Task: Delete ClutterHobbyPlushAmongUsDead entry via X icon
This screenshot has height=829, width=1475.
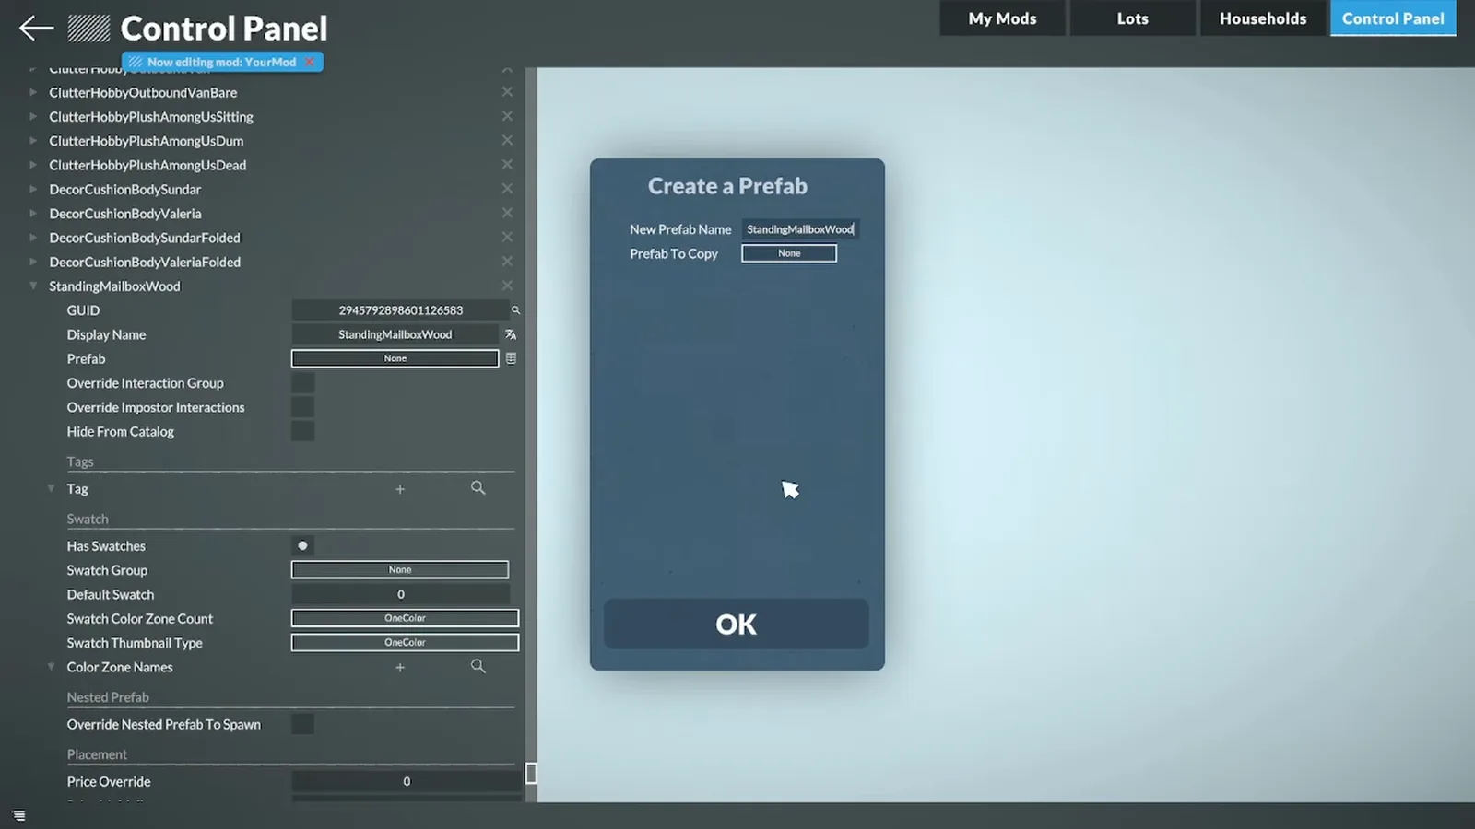Action: 507,164
